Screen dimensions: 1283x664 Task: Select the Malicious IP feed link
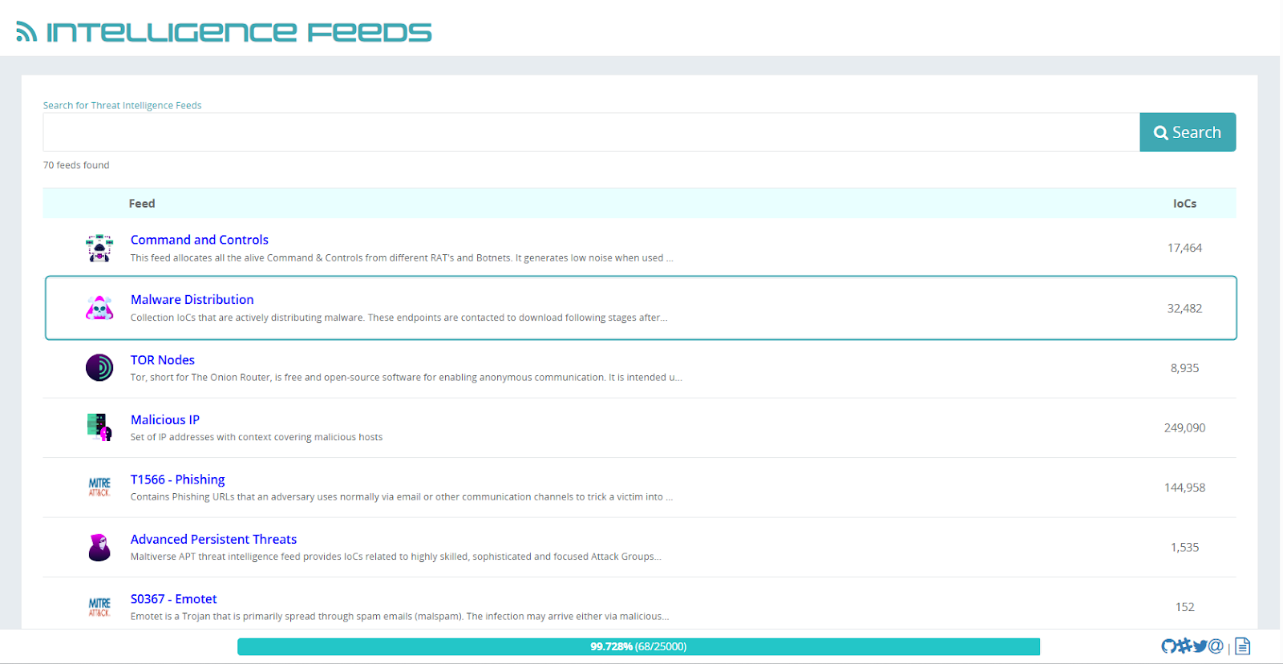tap(164, 420)
